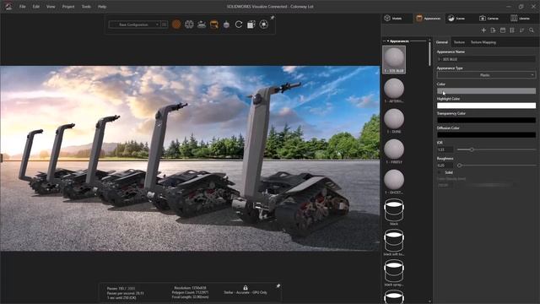Switch to the Libraries tab
The width and height of the screenshot is (540, 304).
[x=521, y=19]
